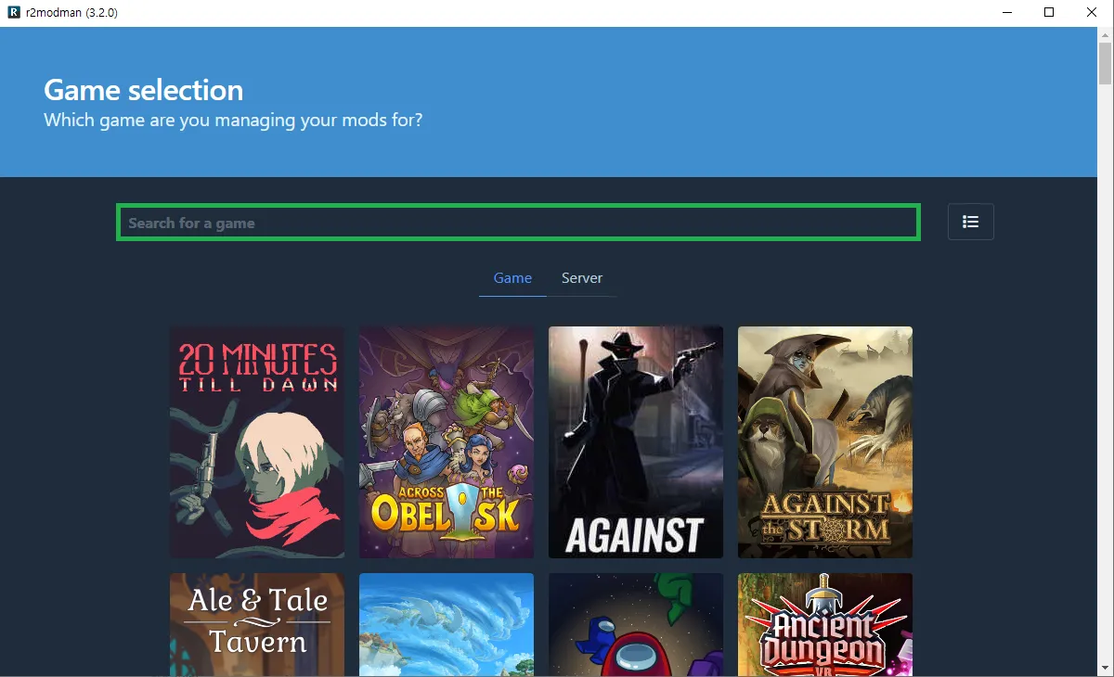Click the Search for a game field
Screen dimensions: 1114x677
[x=518, y=223]
